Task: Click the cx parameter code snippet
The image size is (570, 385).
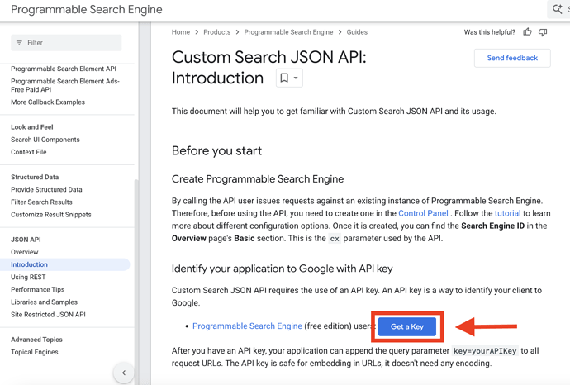Action: [335, 239]
